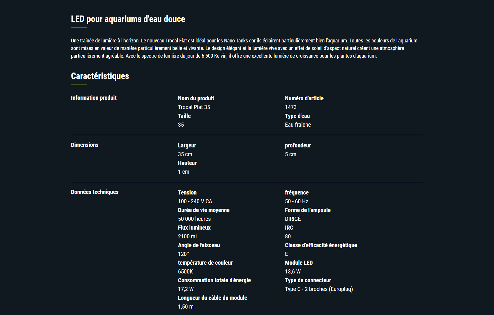Viewport: 494px width, 315px height.
Task: Click the Hauteur value '1 cm'
Action: (x=184, y=172)
